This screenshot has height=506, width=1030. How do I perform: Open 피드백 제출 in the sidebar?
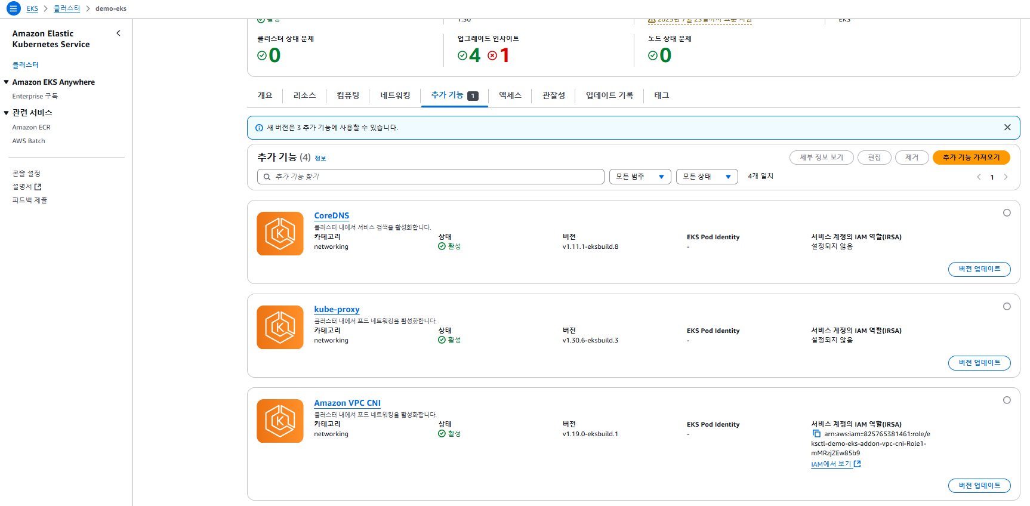(x=30, y=200)
